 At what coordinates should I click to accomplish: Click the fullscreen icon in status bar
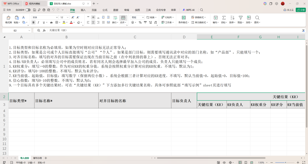(x=304, y=162)
